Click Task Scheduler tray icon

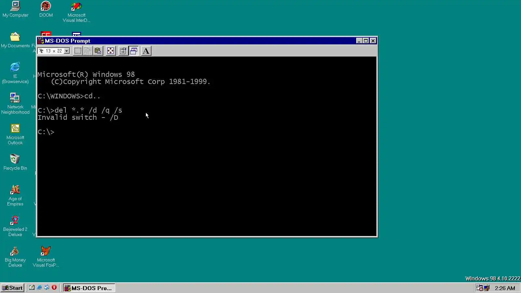[x=480, y=288]
